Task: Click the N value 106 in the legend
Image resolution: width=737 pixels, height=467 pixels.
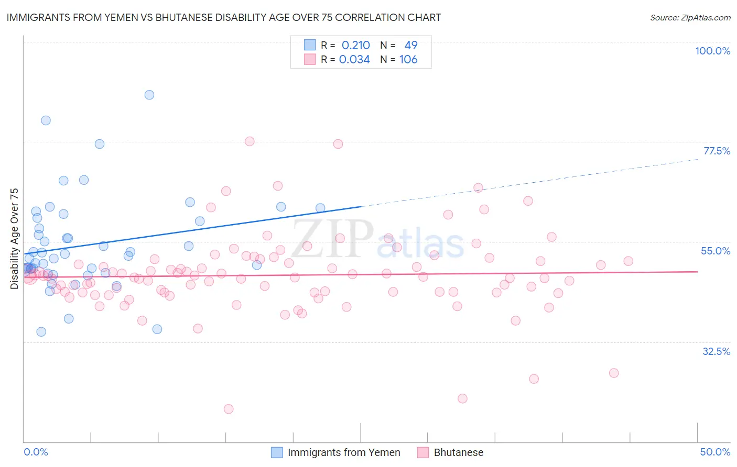Action: [408, 59]
